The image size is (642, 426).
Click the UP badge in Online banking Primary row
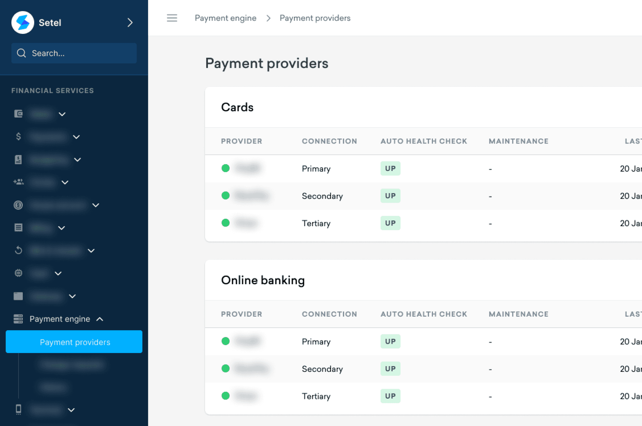[390, 341]
